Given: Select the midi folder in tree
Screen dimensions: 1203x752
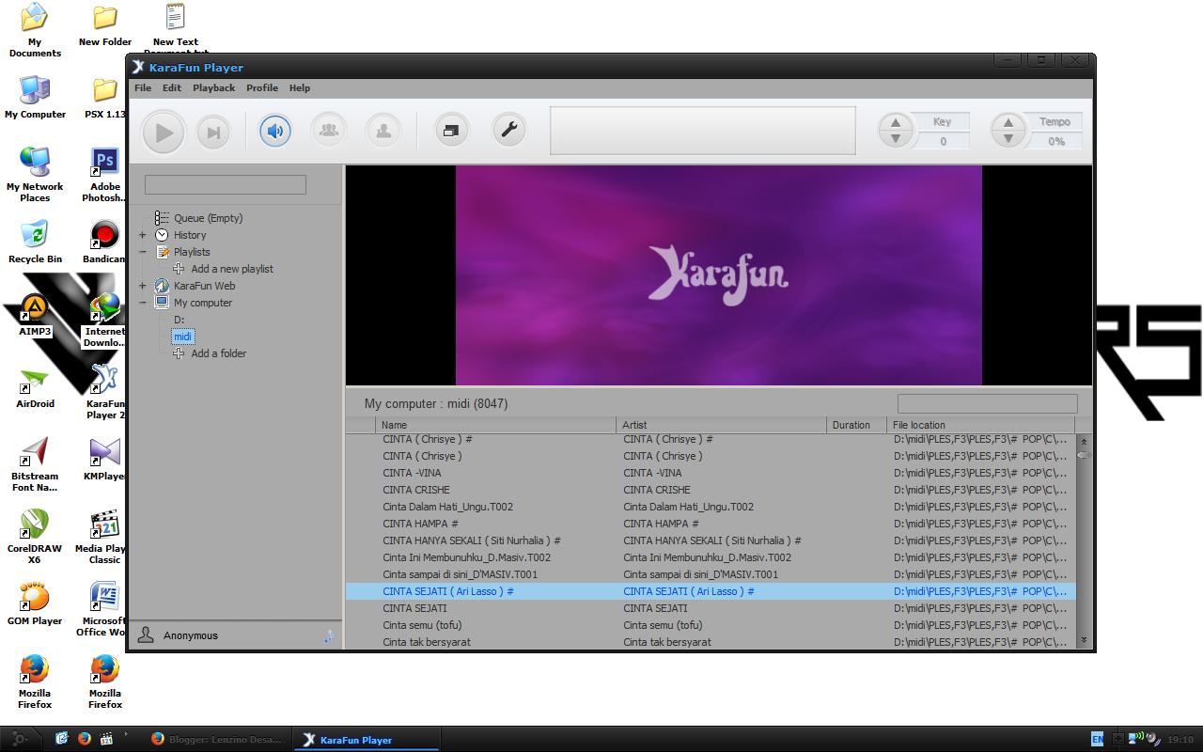Looking at the screenshot, I should click(x=182, y=337).
